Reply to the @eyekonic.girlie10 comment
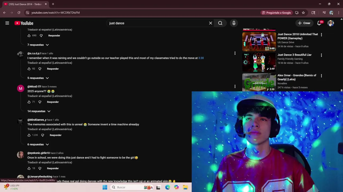Image resolution: width=343 pixels, height=192 pixels. [x=53, y=168]
